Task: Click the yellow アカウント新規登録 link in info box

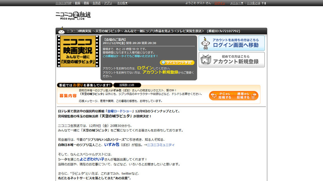Action: (160, 72)
